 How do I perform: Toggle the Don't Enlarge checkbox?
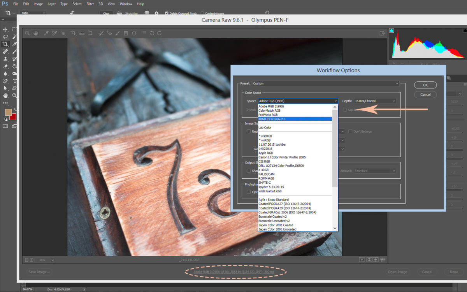coord(350,132)
